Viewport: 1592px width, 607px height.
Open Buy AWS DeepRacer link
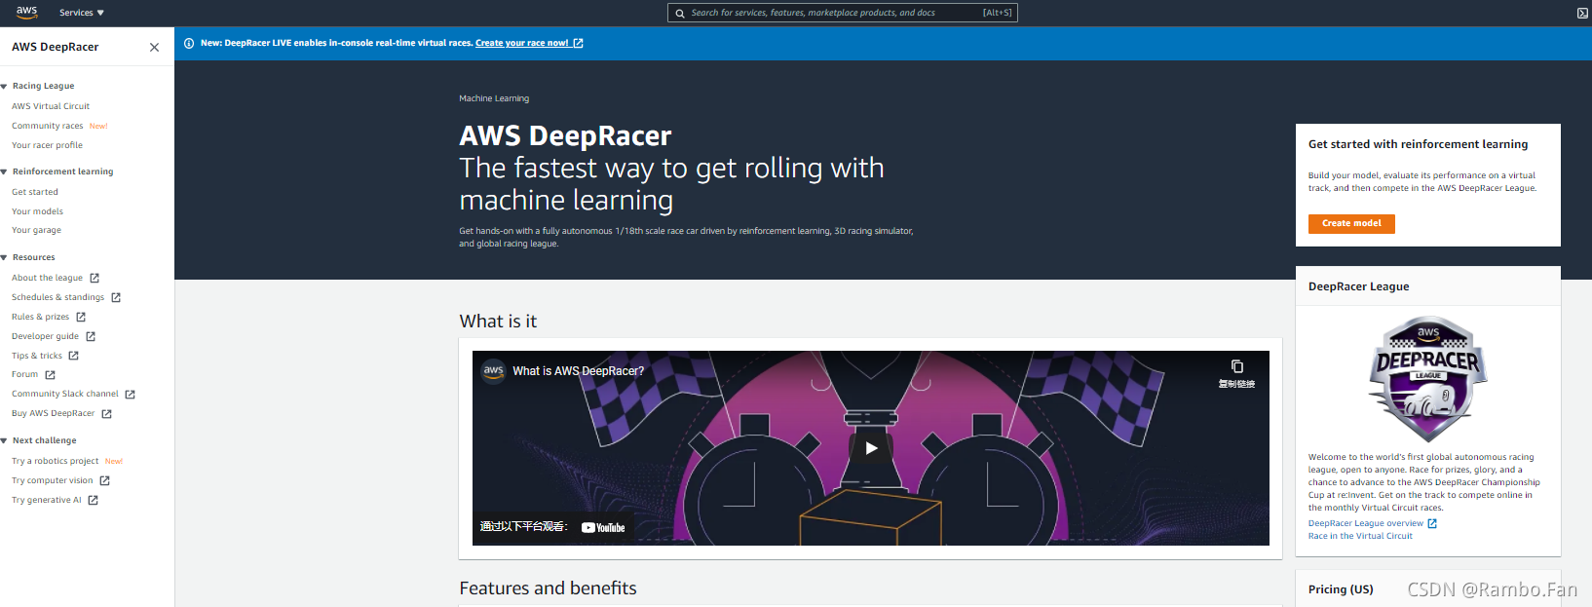click(x=53, y=413)
